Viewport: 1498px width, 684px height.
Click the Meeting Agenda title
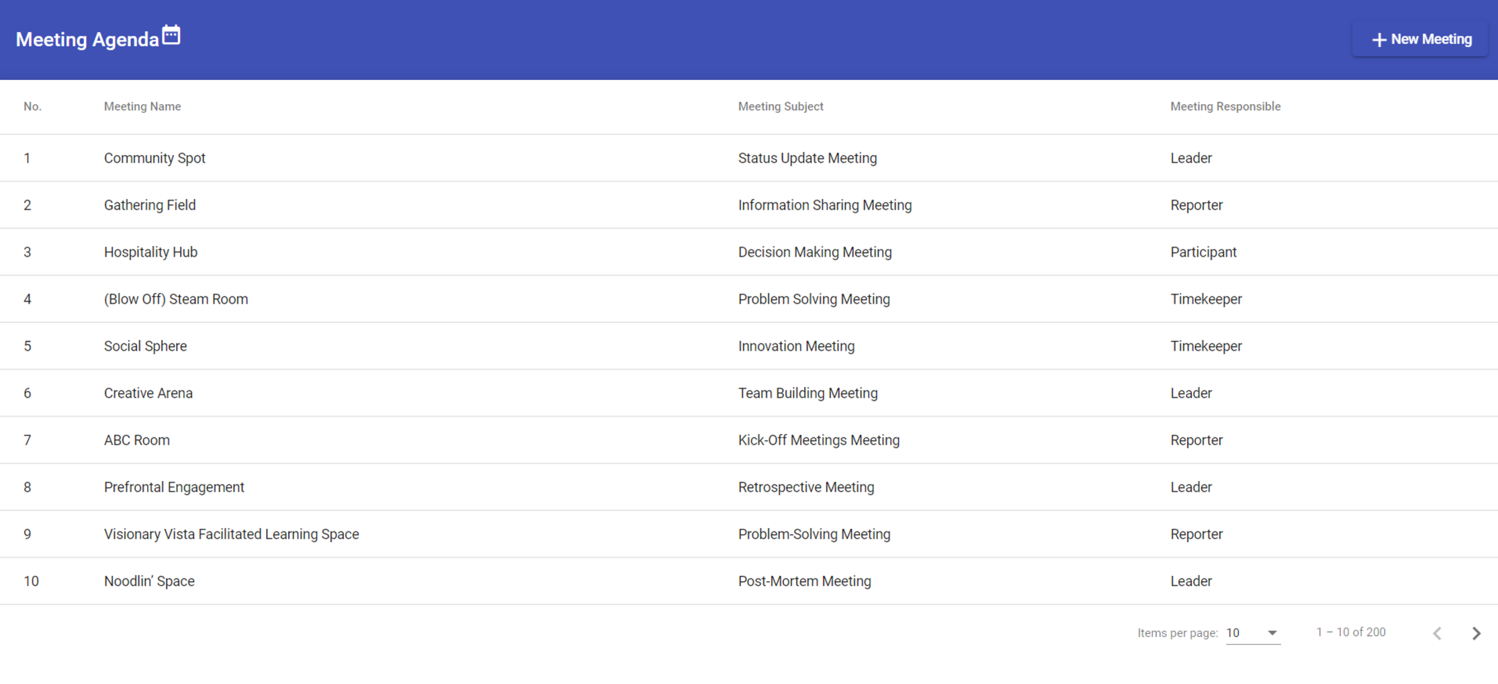(x=87, y=40)
